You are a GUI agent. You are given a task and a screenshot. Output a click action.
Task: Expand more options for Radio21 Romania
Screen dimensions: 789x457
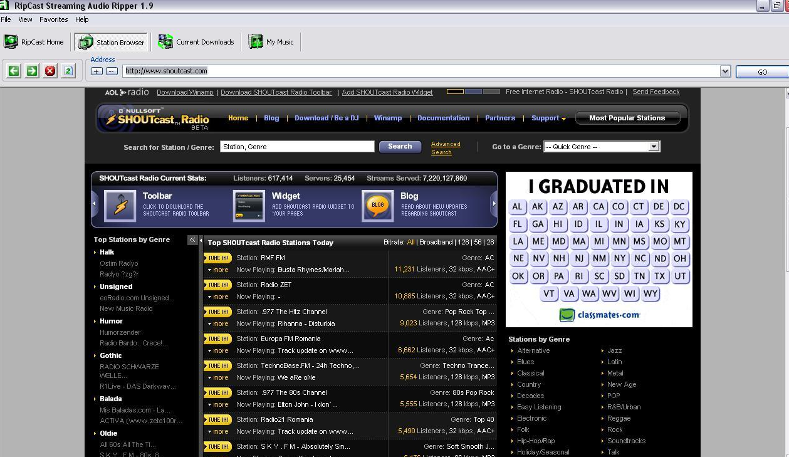[x=218, y=431]
